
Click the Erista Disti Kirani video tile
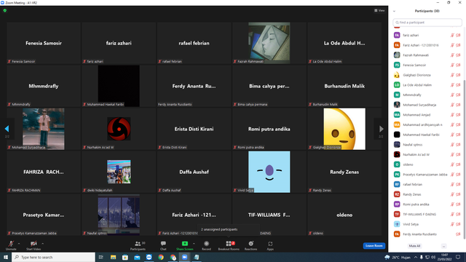pyautogui.click(x=194, y=129)
